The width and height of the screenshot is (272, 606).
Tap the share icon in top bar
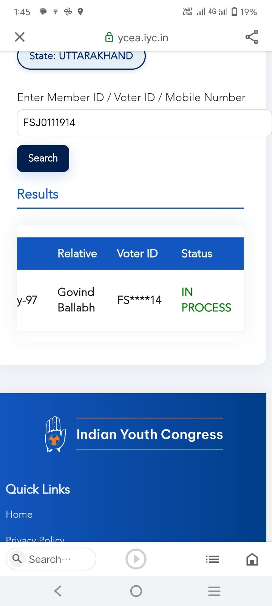click(252, 37)
